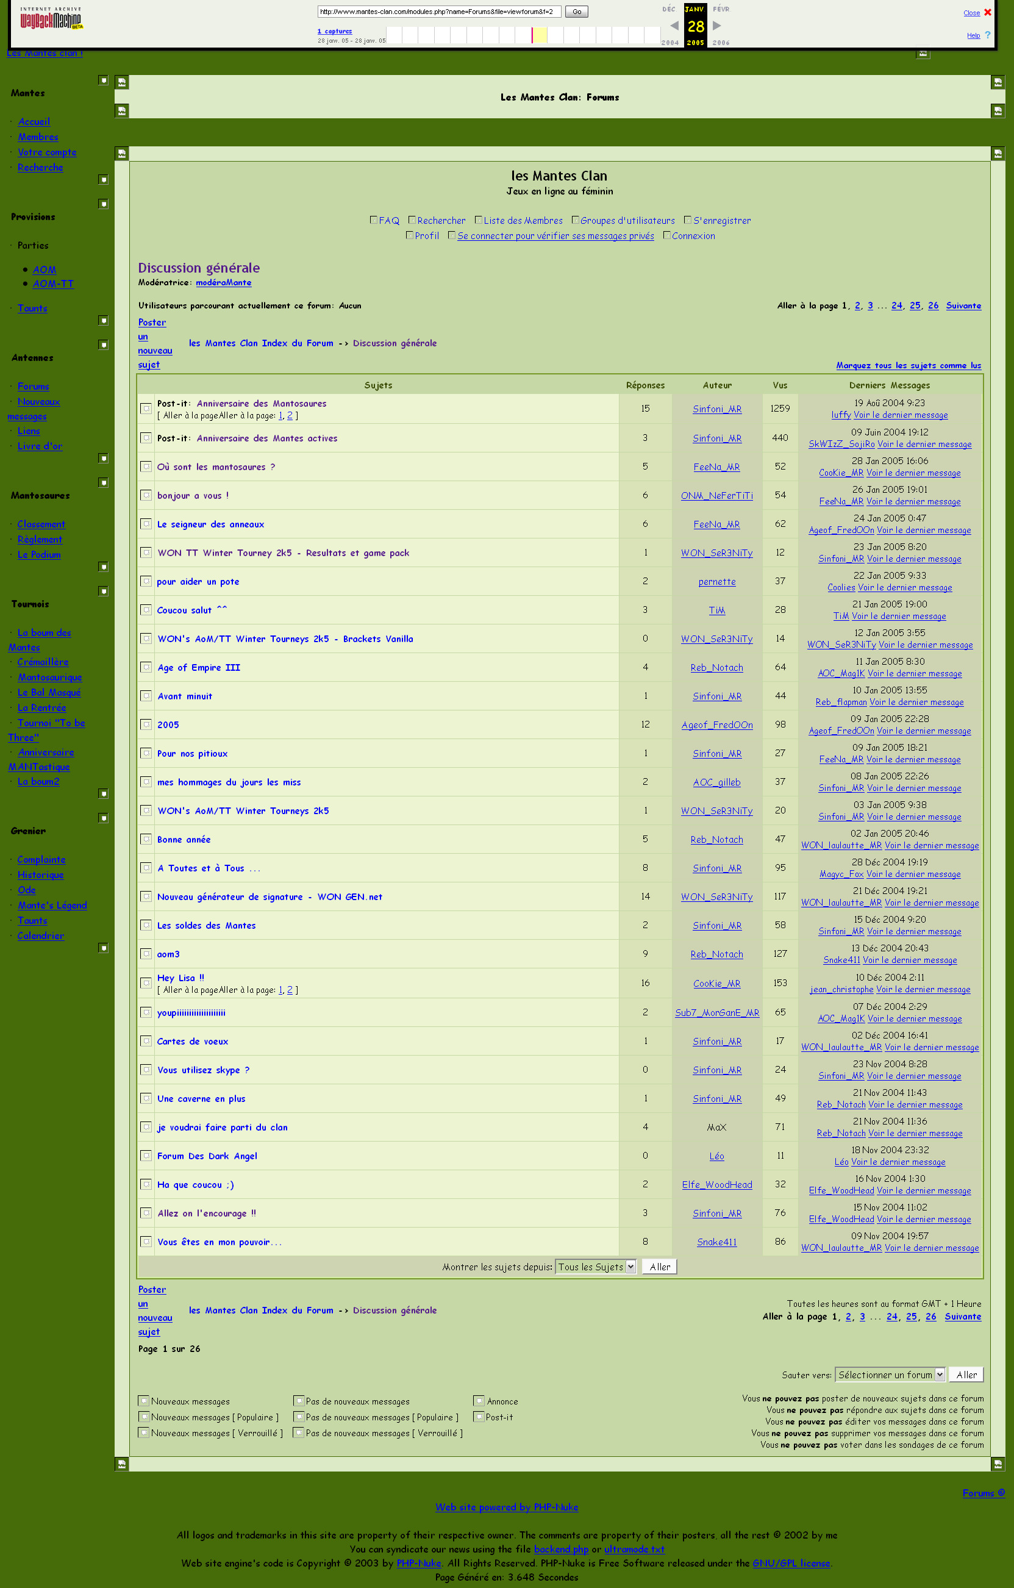The width and height of the screenshot is (1014, 1588).
Task: Open Accueil in the Mantes sidebar menu
Action: (x=34, y=122)
